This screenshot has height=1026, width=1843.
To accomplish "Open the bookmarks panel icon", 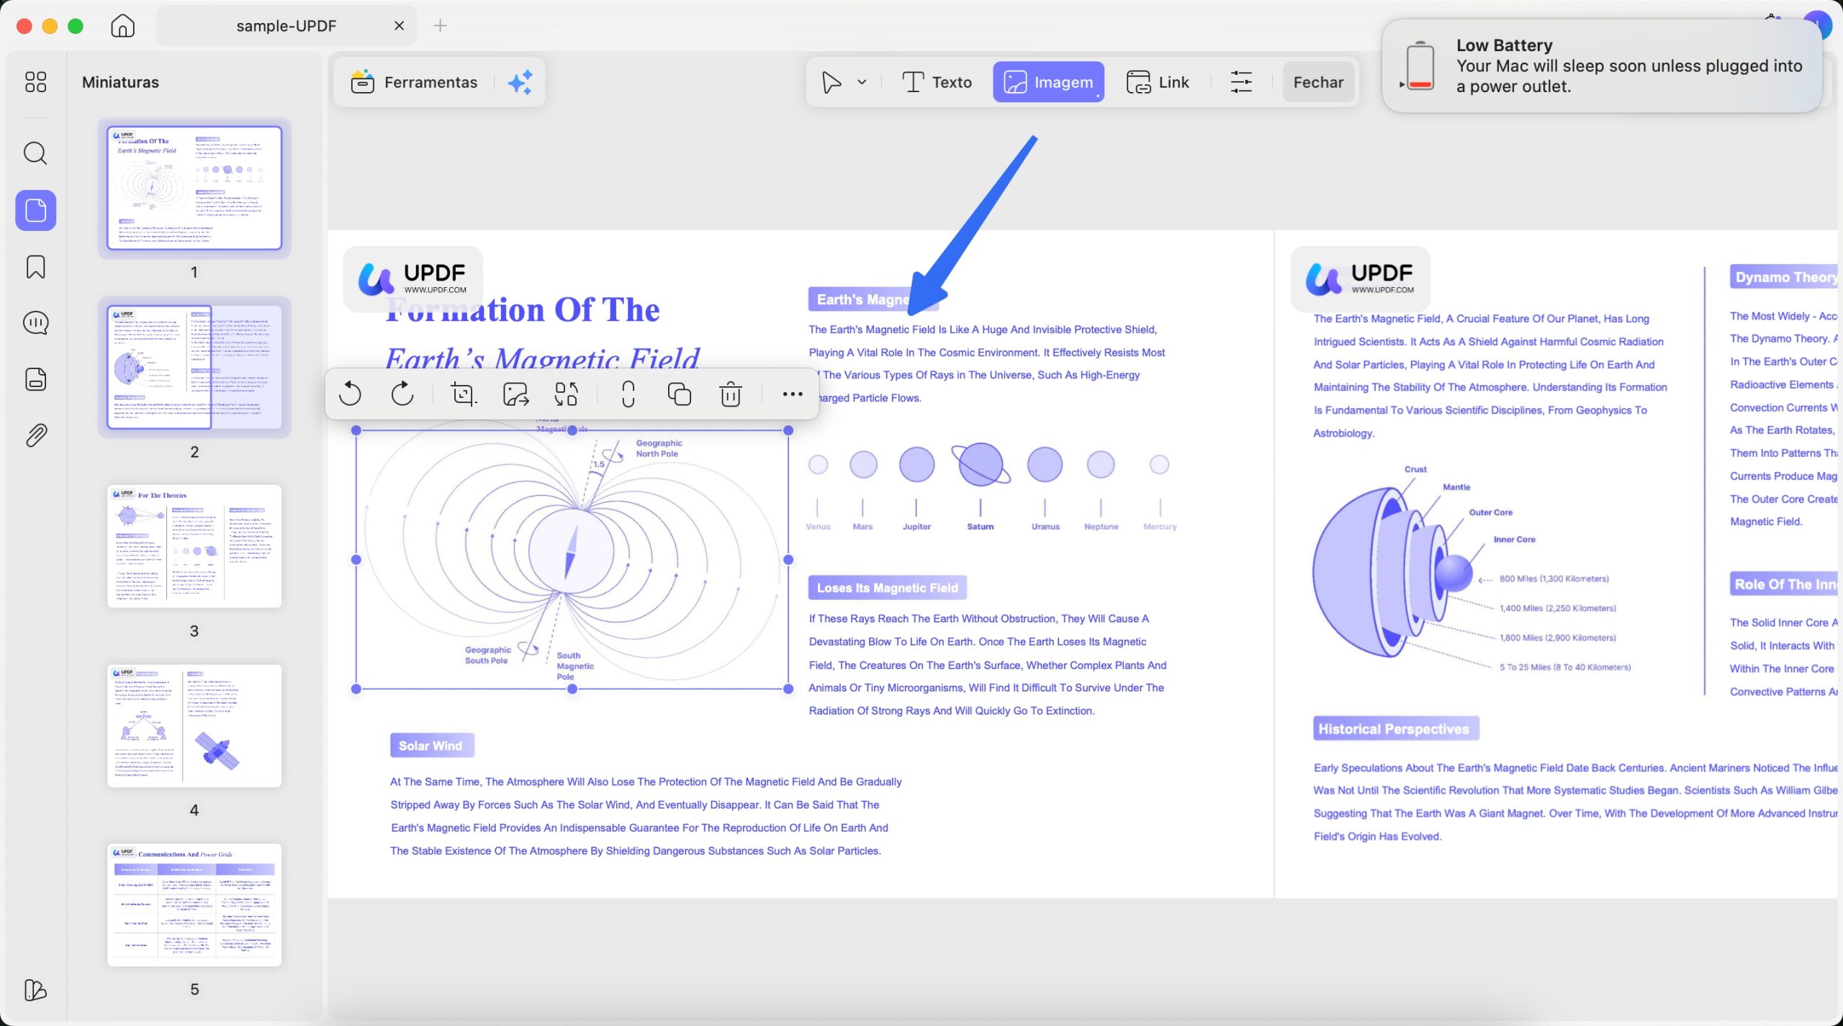I will tap(35, 267).
